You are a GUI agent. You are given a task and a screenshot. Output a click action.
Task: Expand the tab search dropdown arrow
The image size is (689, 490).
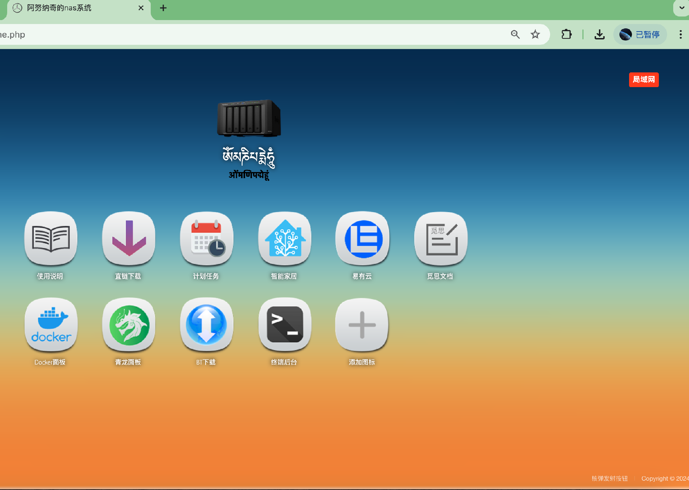click(x=681, y=8)
